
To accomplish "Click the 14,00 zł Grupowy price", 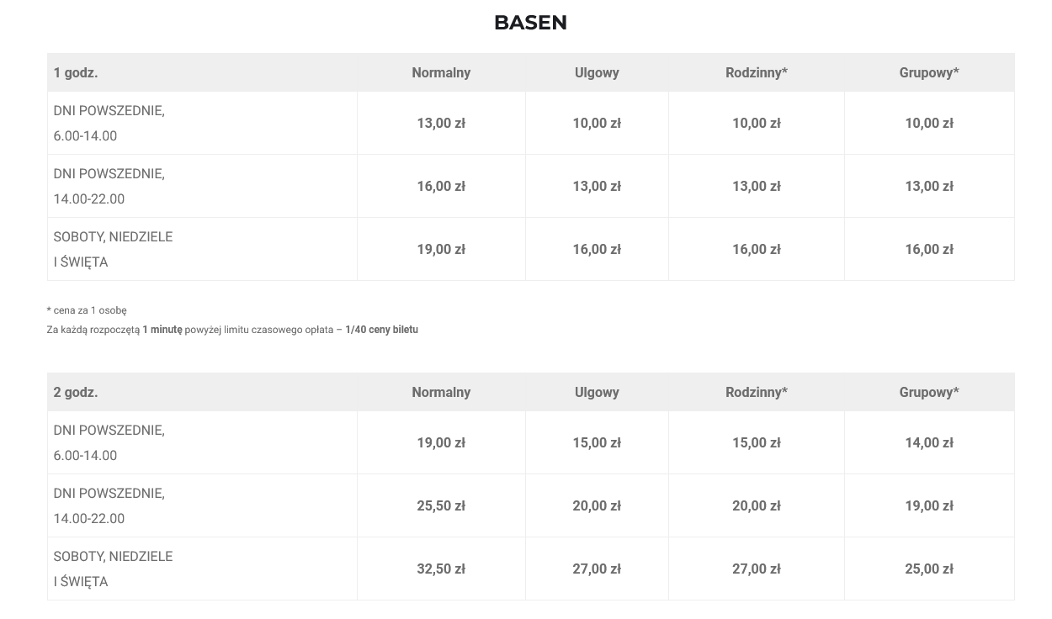I will (x=928, y=442).
